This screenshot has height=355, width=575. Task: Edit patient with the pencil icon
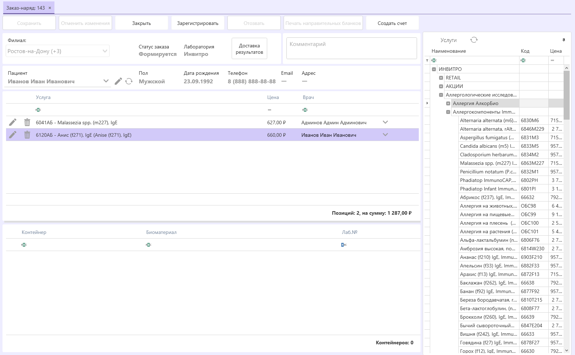click(x=118, y=81)
